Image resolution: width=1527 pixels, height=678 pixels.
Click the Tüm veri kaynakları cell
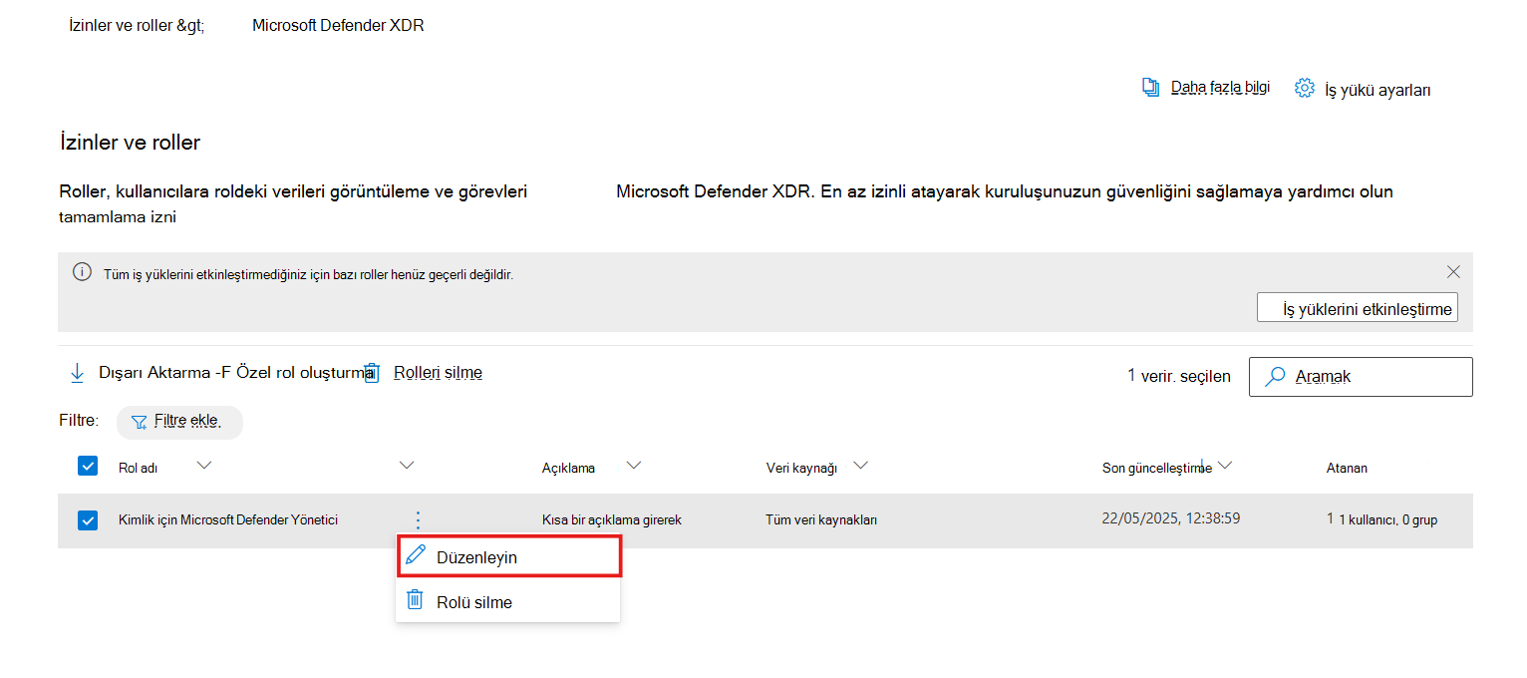821,519
